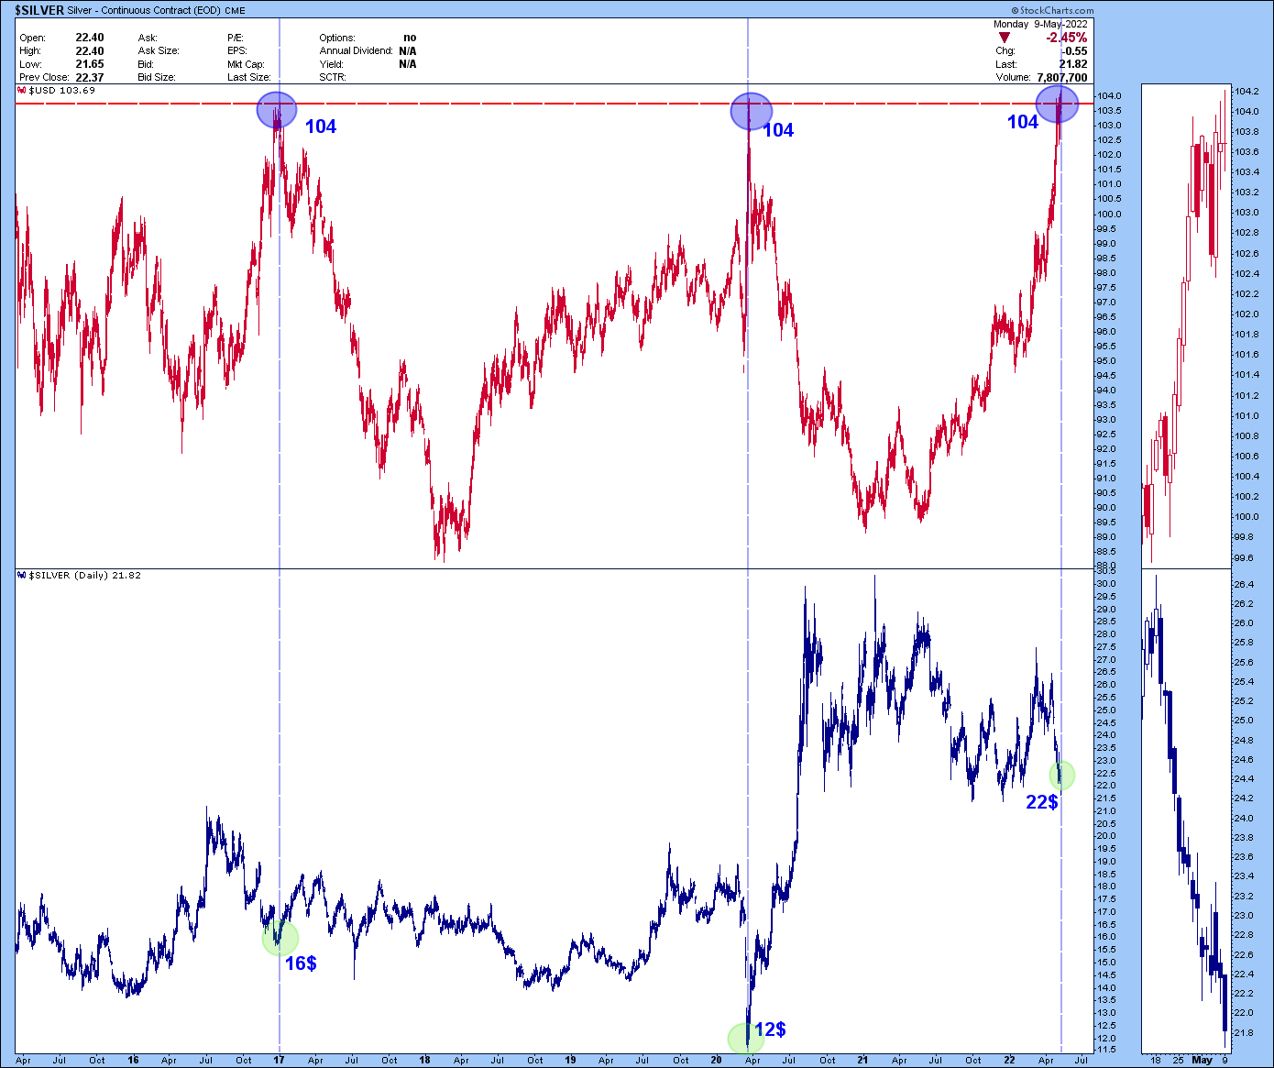
Task: Click the 'EPS:' label
Action: [237, 51]
